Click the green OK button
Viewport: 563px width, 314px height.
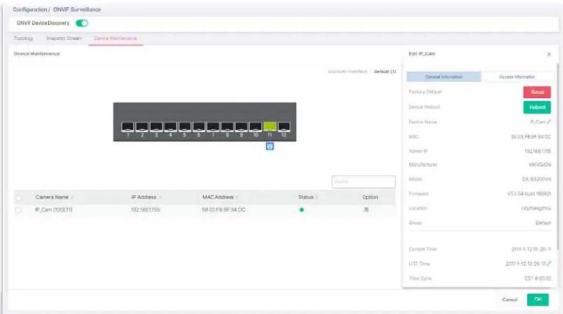[x=537, y=300]
